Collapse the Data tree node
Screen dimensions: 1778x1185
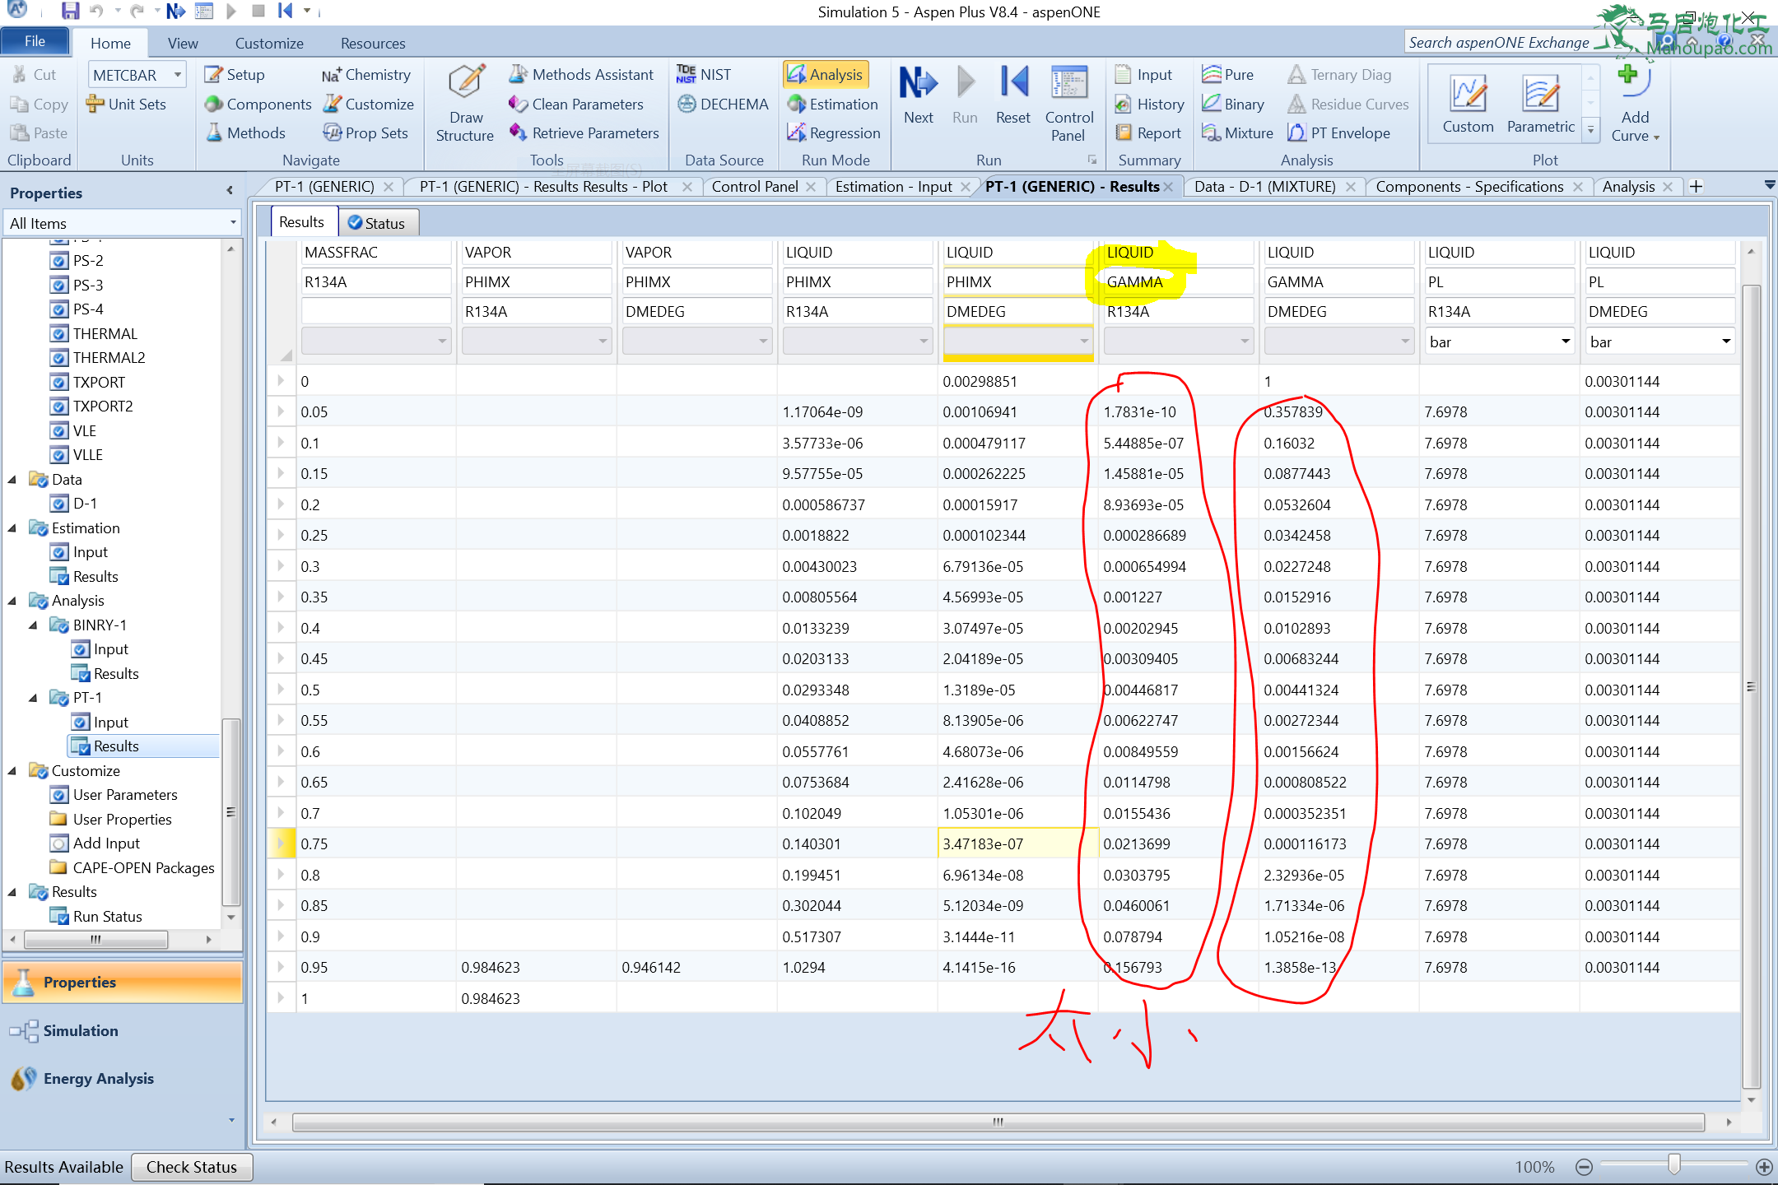pyautogui.click(x=12, y=480)
